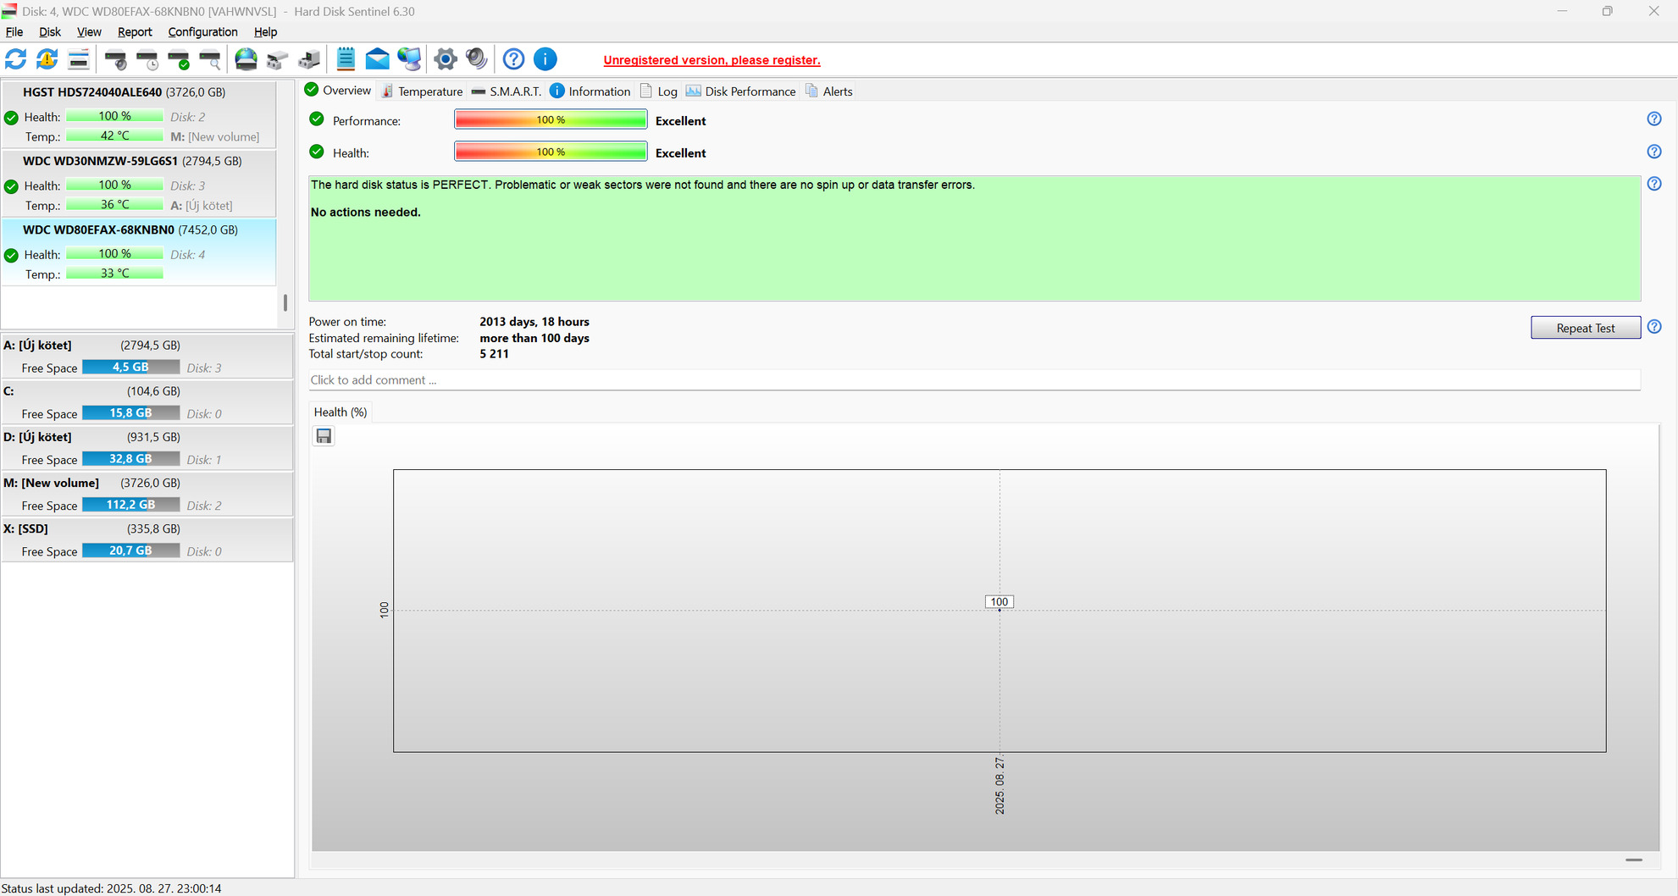Click the M: volume 112,2 GB free space bar
Image resolution: width=1678 pixels, height=896 pixels.
(130, 505)
